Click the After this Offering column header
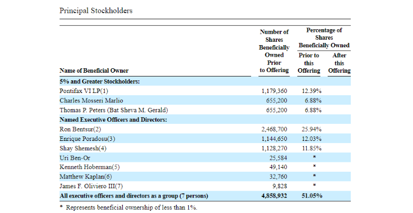The image size is (413, 213). (x=339, y=63)
